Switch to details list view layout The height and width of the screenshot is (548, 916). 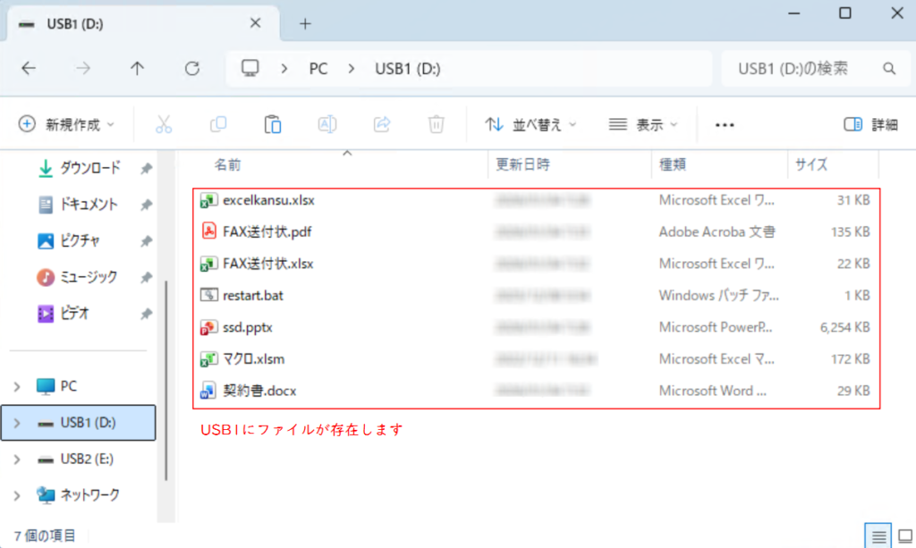click(x=879, y=535)
